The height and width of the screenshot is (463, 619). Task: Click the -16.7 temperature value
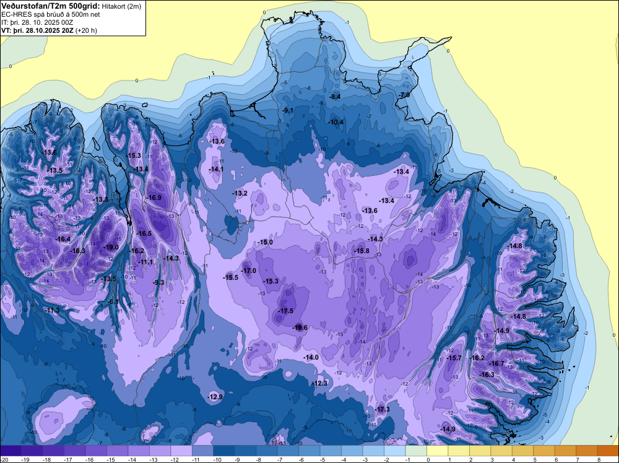496,363
